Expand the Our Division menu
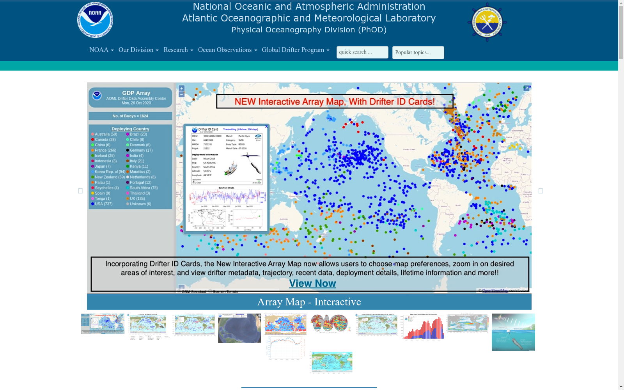The width and height of the screenshot is (624, 390). (138, 50)
